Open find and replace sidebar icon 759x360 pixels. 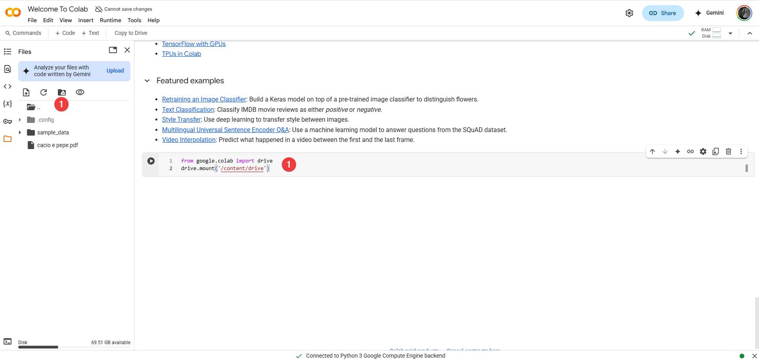(x=8, y=69)
